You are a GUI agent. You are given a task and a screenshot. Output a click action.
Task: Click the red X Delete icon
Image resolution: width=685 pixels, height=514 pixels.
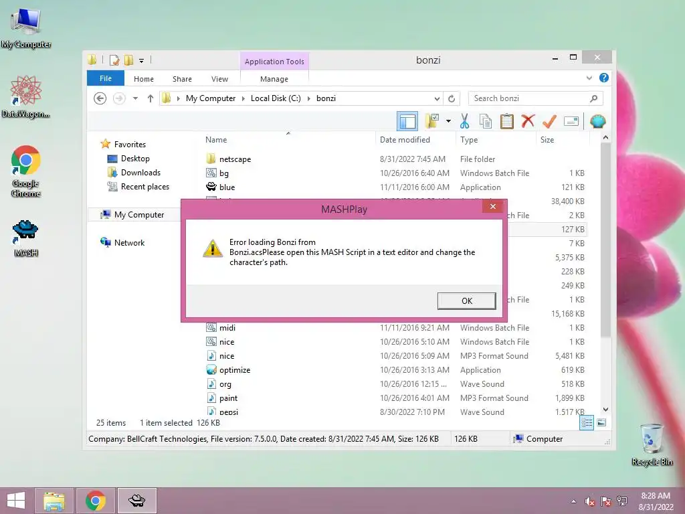[528, 120]
